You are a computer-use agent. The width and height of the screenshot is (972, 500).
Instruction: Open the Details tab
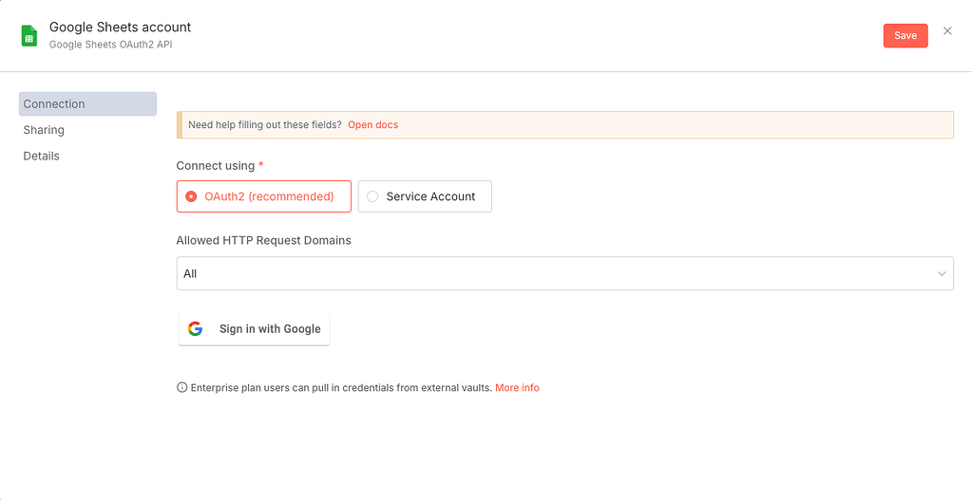(x=42, y=156)
